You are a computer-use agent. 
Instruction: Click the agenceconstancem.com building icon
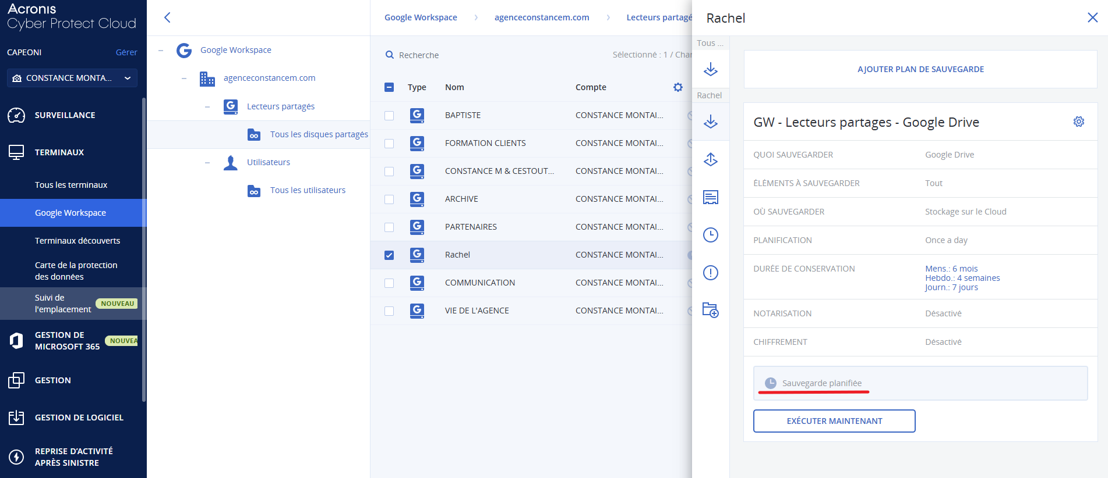[207, 79]
